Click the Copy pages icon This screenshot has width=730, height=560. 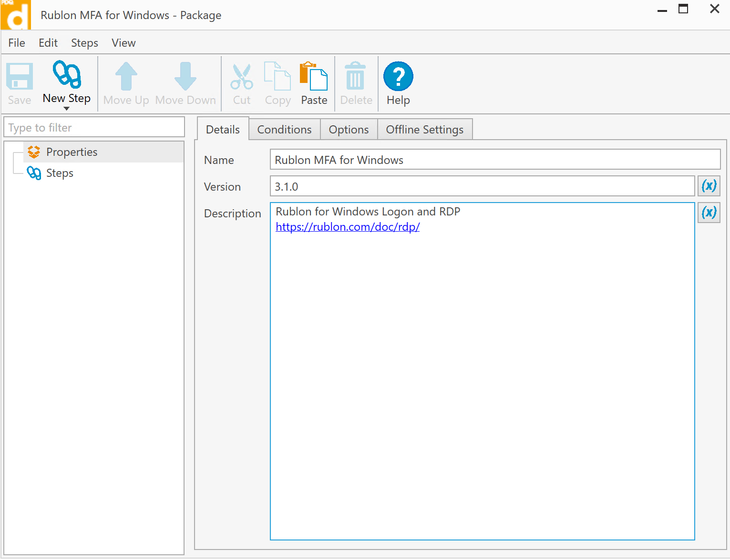click(x=278, y=77)
